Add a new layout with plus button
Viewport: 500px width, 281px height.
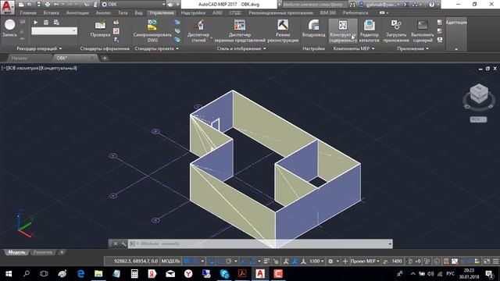[62, 252]
